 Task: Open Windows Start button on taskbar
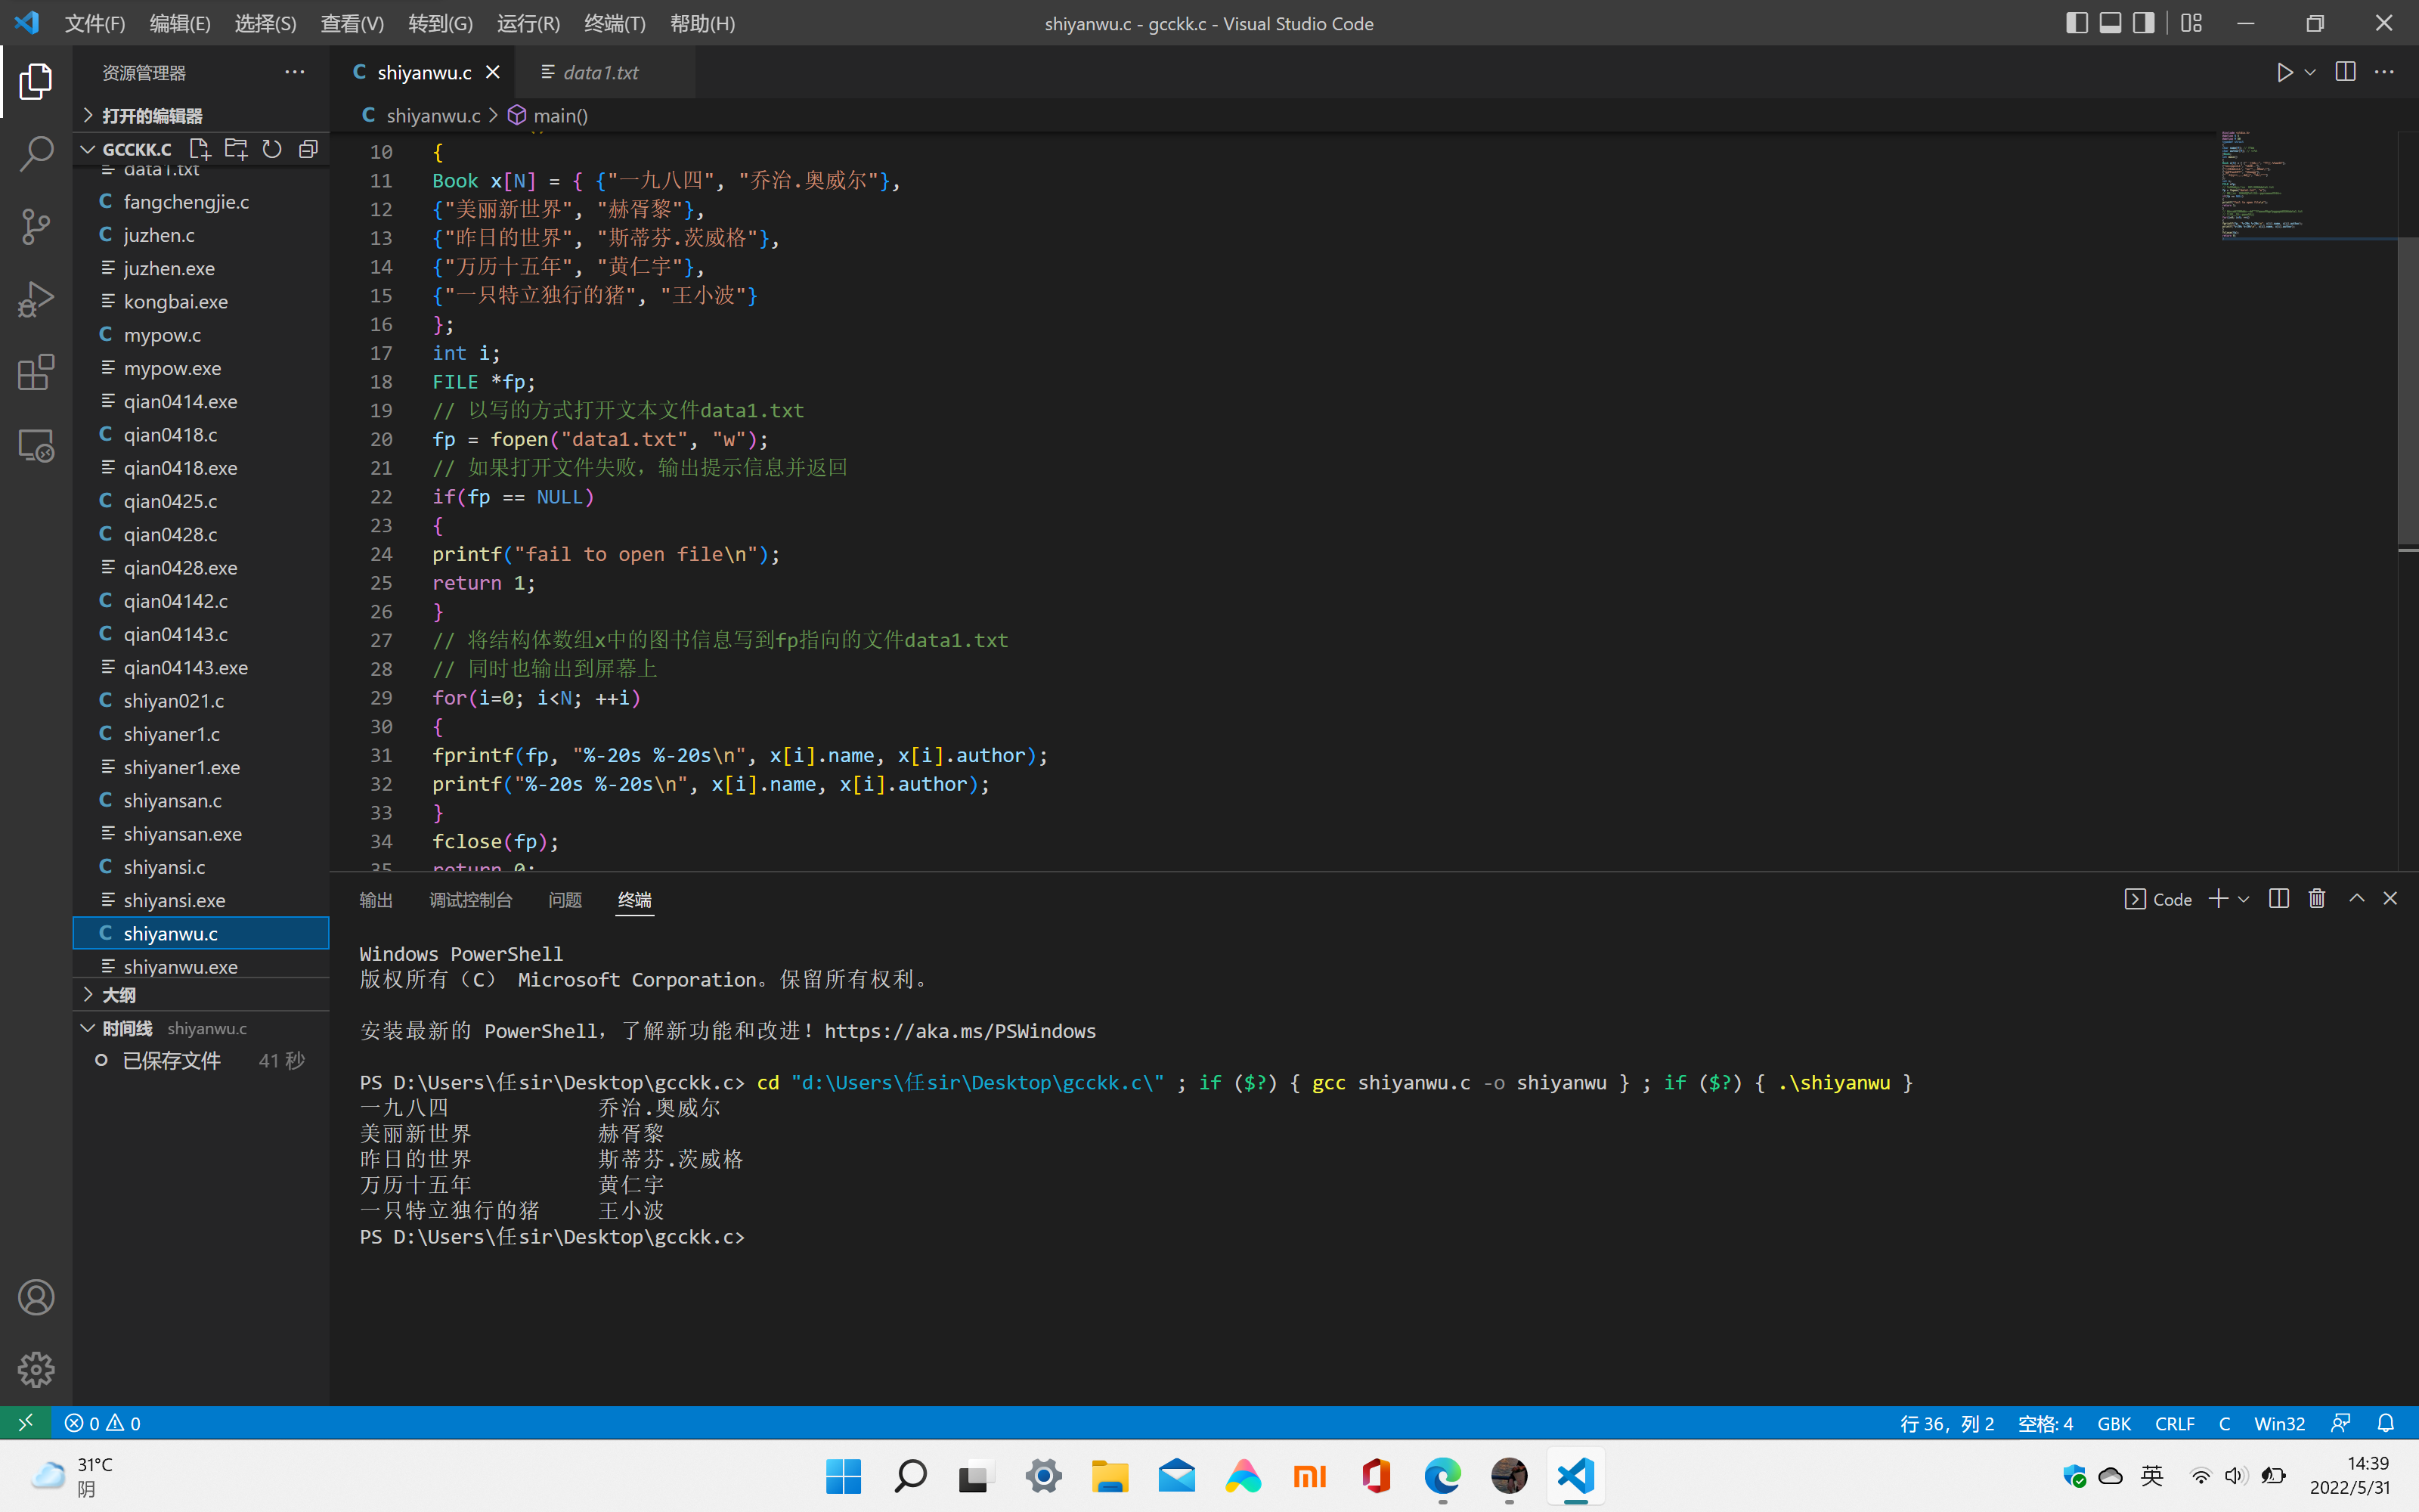[844, 1476]
